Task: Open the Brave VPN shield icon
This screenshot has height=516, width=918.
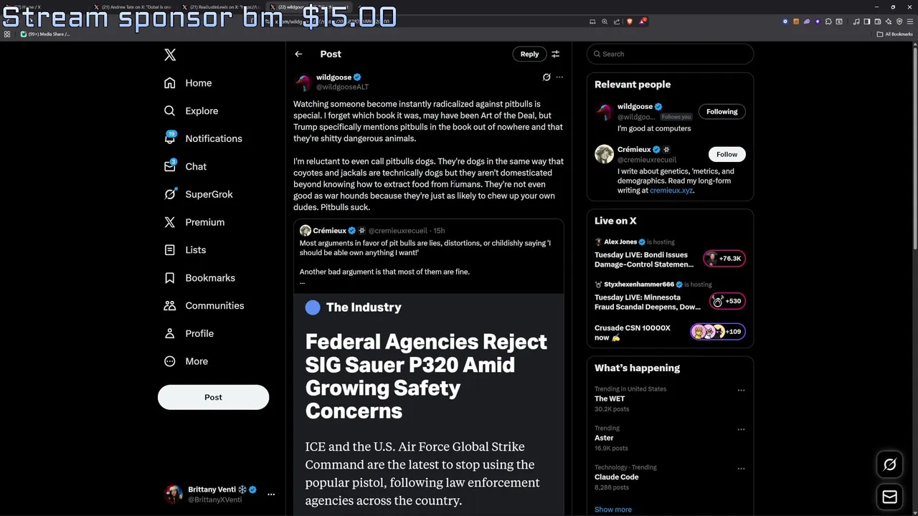Action: point(899,21)
